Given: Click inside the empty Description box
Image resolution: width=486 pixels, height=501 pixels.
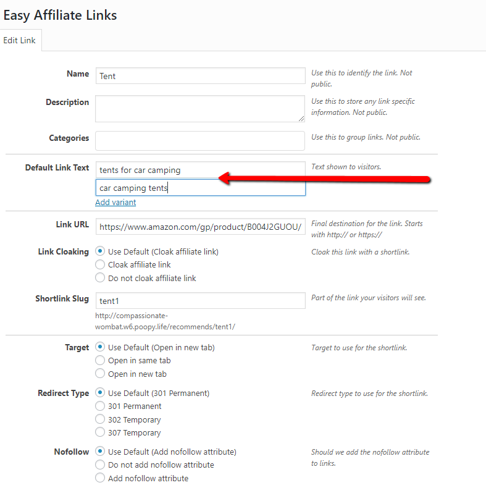Looking at the screenshot, I should pos(200,109).
